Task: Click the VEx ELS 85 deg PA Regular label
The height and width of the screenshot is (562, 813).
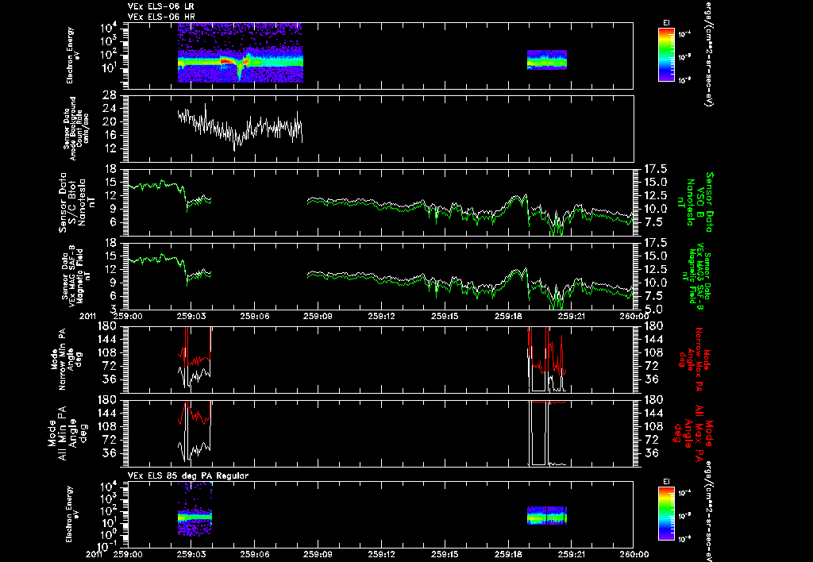Action: point(188,475)
